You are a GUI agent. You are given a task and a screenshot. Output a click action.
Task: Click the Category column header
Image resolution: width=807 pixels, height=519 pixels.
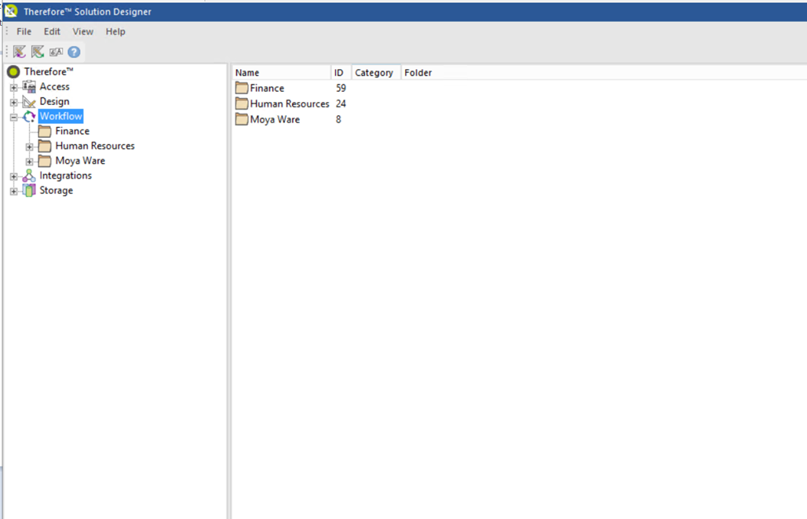click(x=375, y=72)
